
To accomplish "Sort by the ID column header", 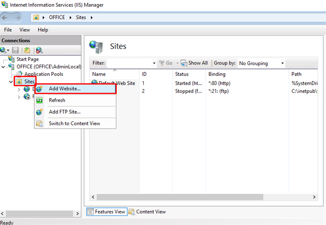I will [156, 74].
